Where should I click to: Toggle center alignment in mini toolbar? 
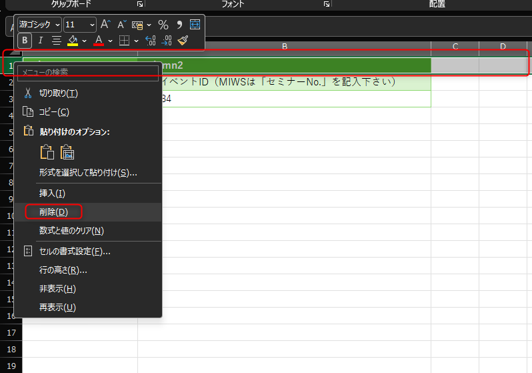tap(57, 41)
